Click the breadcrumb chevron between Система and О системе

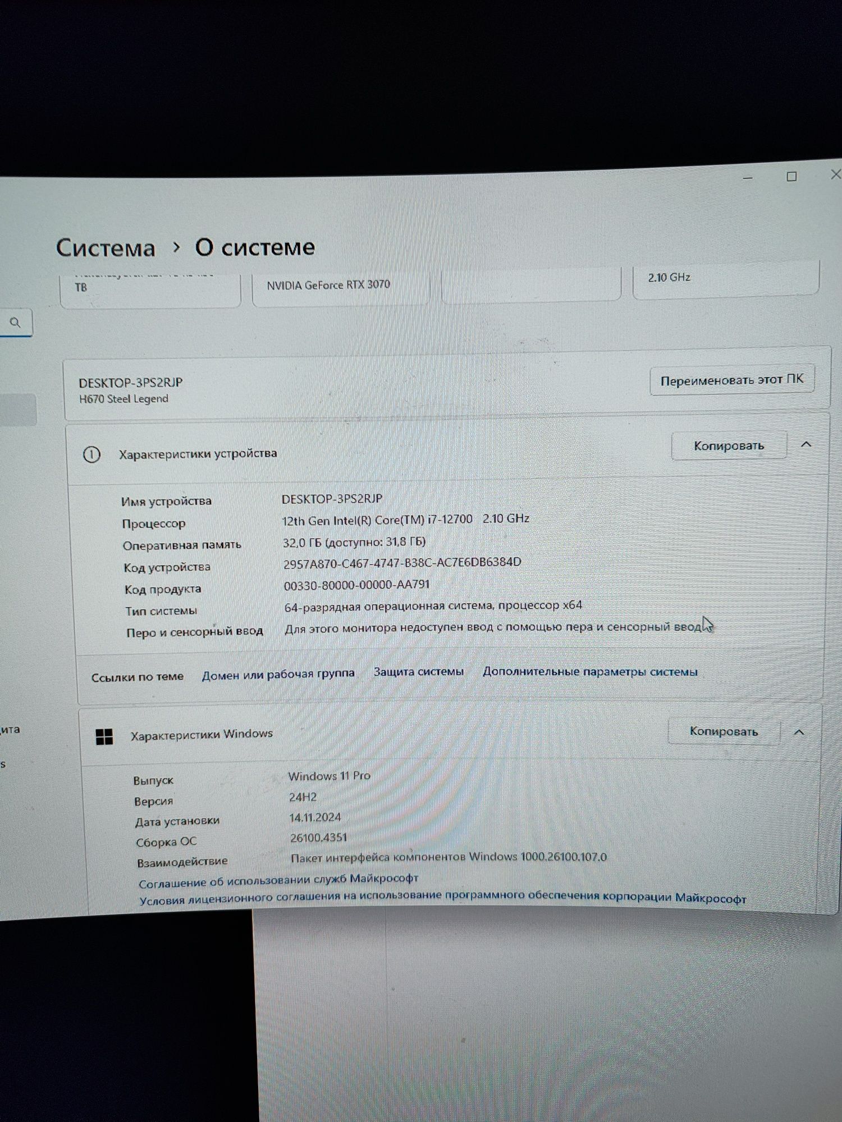click(176, 247)
